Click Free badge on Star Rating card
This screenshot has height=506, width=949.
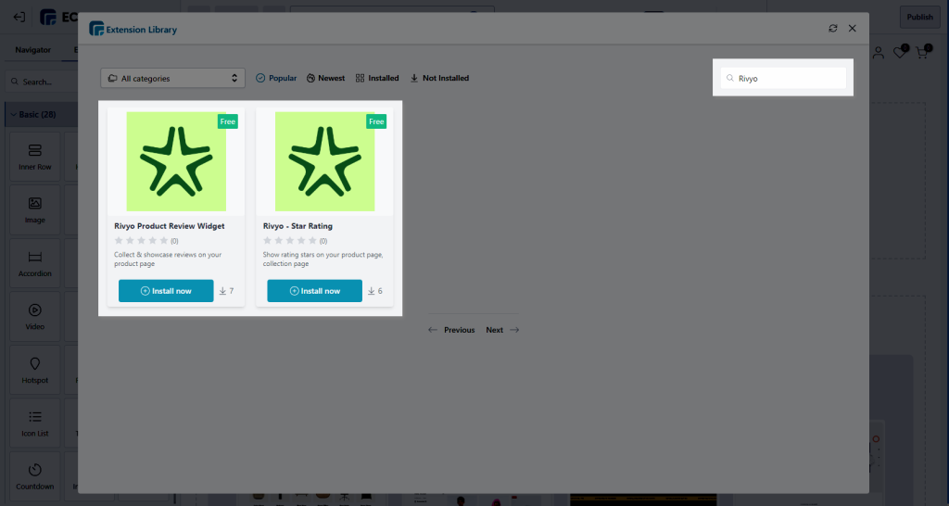[376, 121]
